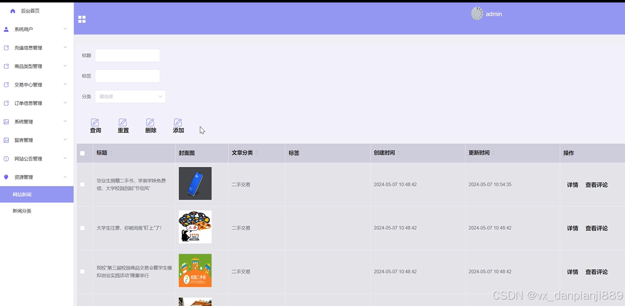Check the row for 我校第三届校园商品交易会

click(82, 272)
